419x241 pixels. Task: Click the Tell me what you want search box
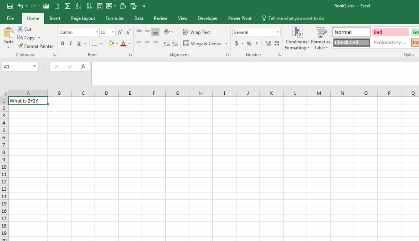(x=293, y=18)
